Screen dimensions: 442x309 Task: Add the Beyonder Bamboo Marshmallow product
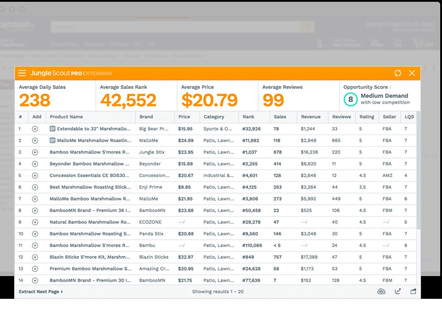click(35, 164)
